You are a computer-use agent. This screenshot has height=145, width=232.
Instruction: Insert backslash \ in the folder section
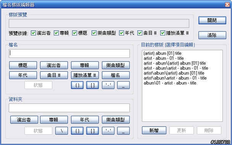tap(61, 131)
